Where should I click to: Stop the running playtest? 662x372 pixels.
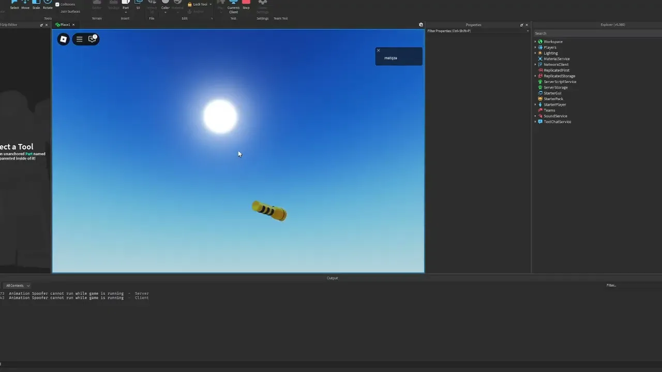pos(246,5)
